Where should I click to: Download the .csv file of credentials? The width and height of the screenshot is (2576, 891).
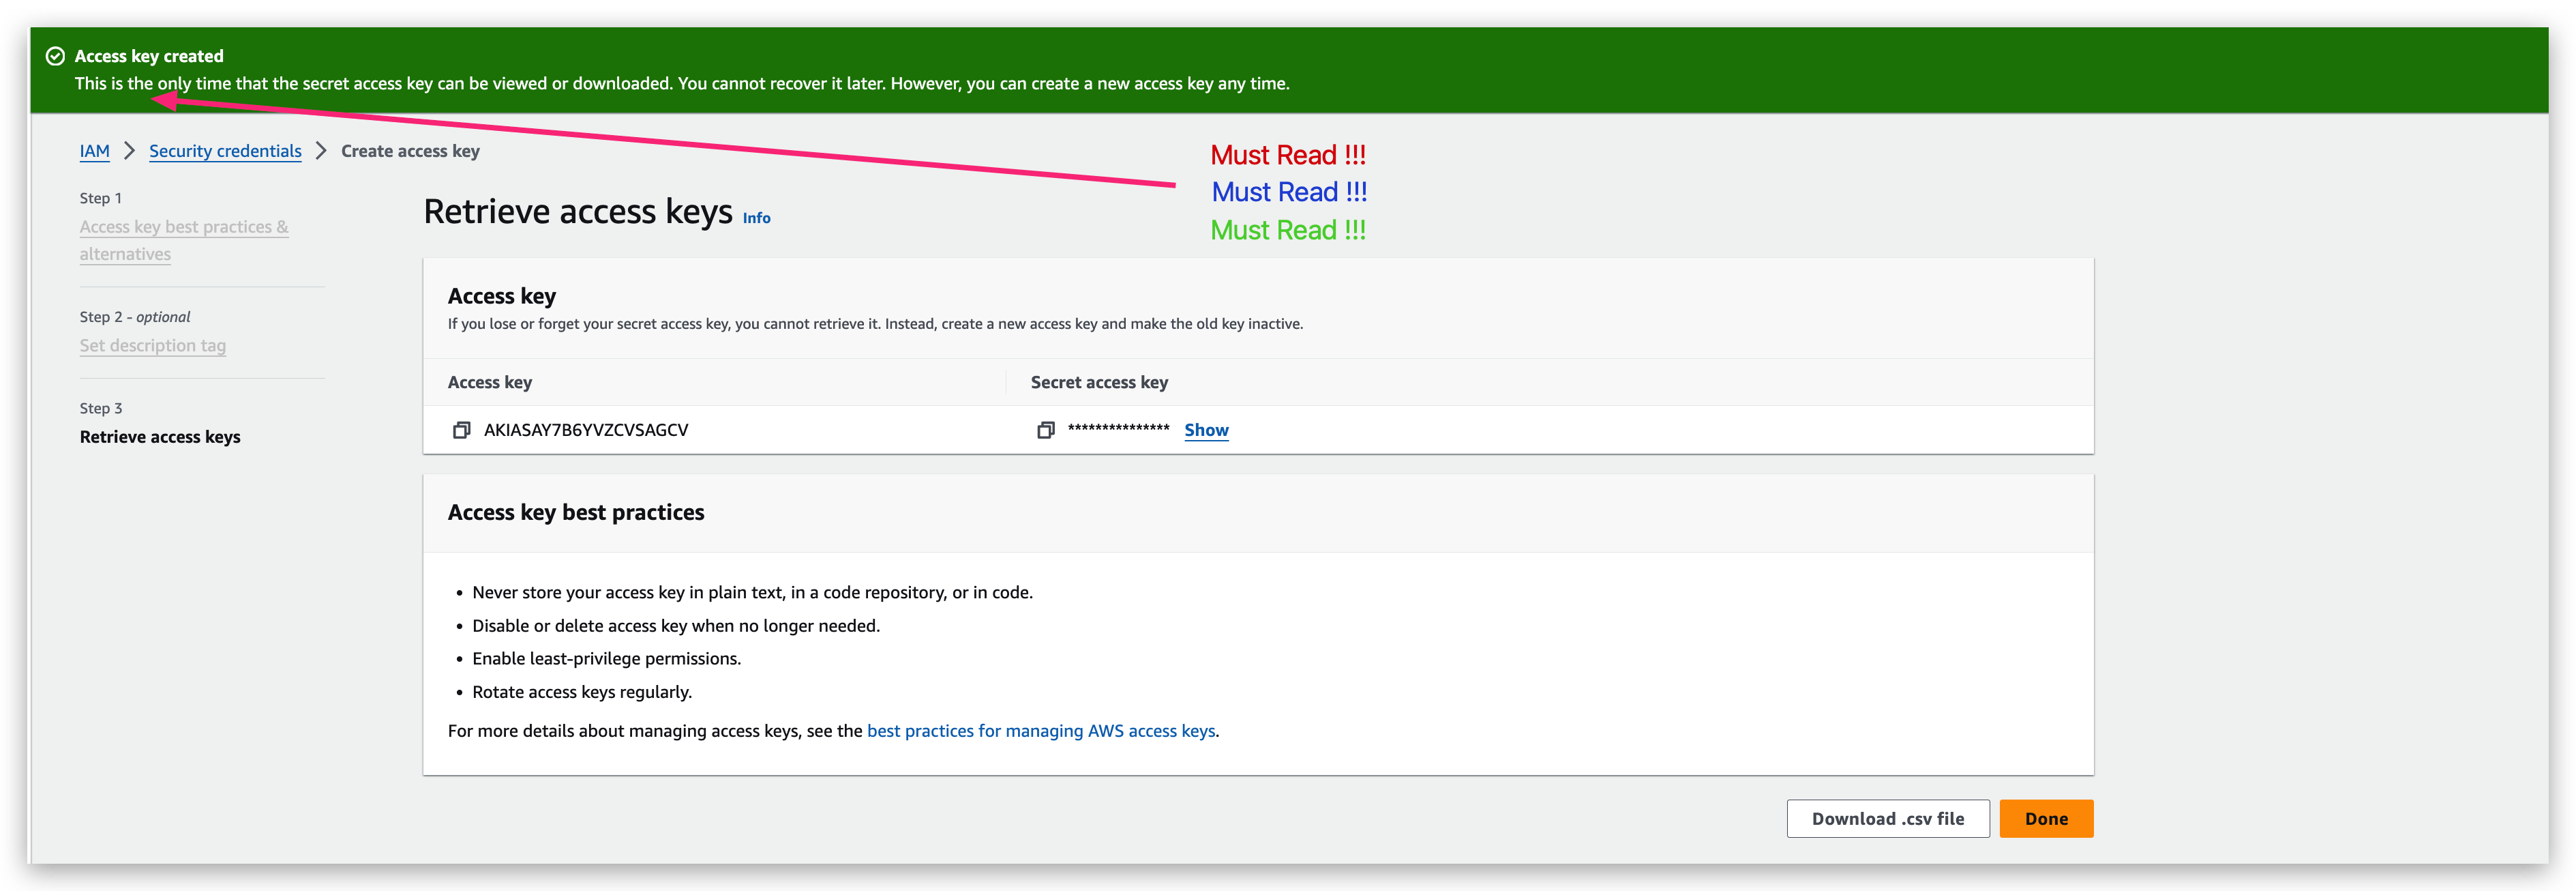pos(1887,819)
